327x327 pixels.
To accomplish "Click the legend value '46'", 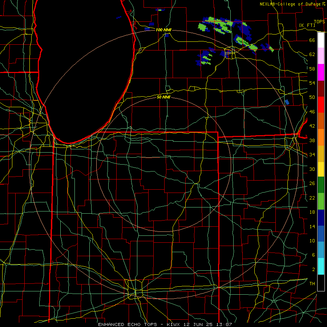I will (x=312, y=112).
